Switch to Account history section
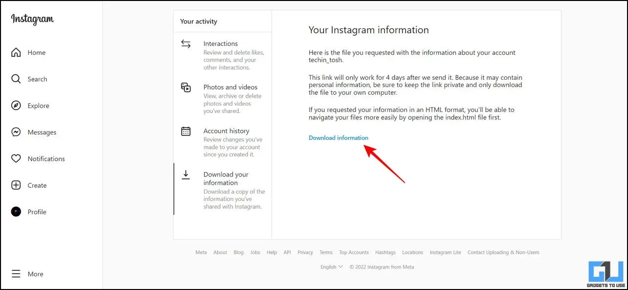This screenshot has width=628, height=290. click(x=223, y=142)
